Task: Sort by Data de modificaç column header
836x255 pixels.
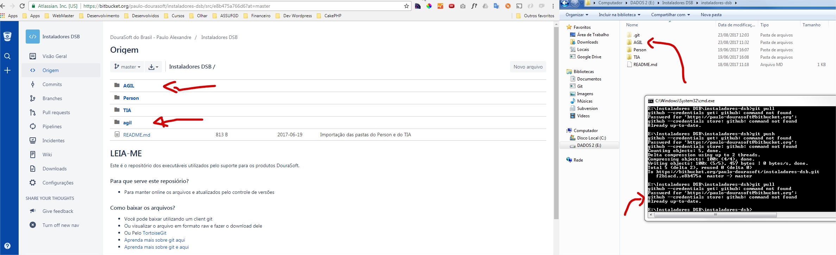Action: click(736, 25)
